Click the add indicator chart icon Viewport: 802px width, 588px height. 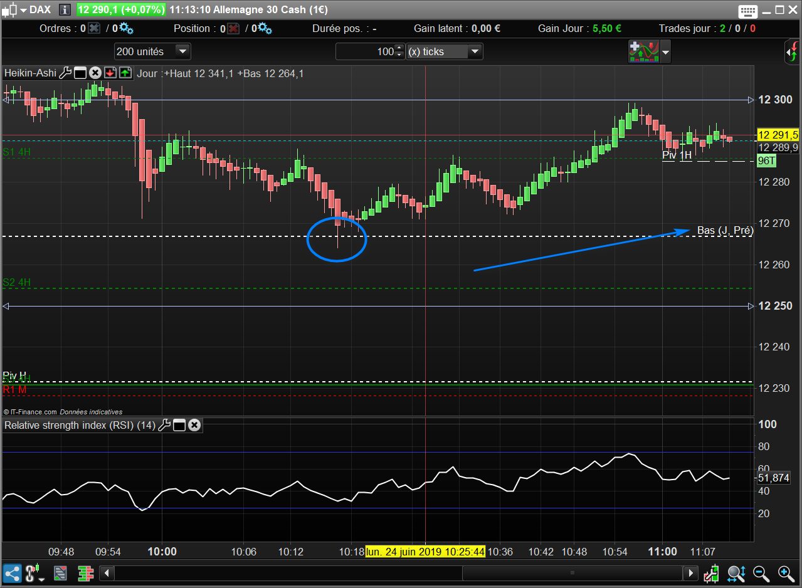643,51
